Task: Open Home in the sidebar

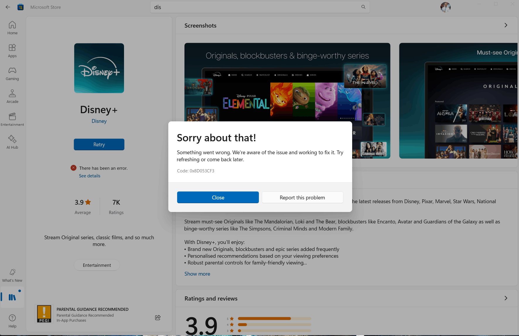Action: point(12,28)
